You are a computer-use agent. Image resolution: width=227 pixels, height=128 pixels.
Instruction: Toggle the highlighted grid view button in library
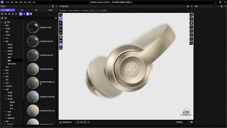click(21, 14)
